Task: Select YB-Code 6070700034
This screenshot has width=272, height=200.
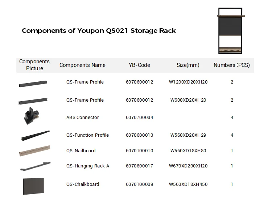Action: [139, 118]
